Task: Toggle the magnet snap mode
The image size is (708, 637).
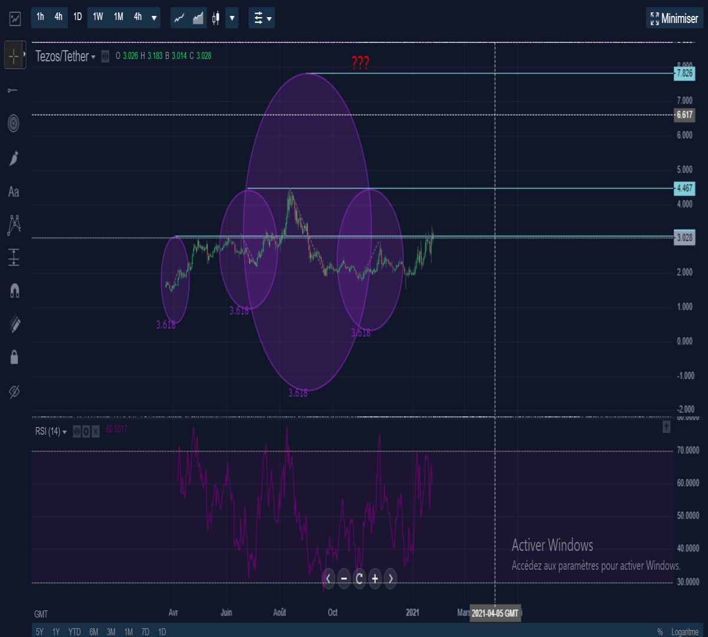Action: point(14,291)
